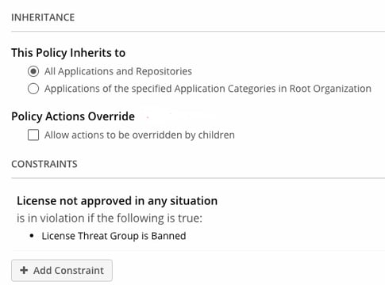
Task: Choose the specified Application Categories radio option
Action: click(x=33, y=89)
